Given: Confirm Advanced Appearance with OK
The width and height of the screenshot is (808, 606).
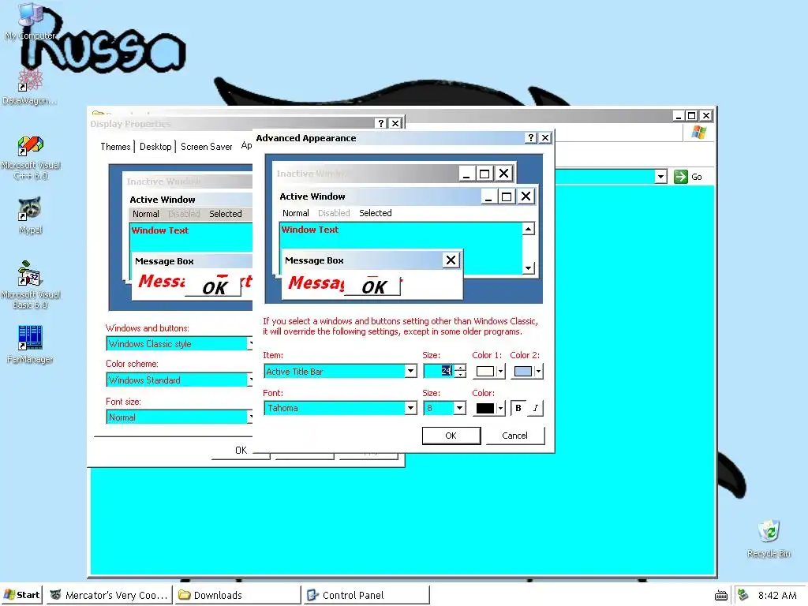Looking at the screenshot, I should 451,436.
